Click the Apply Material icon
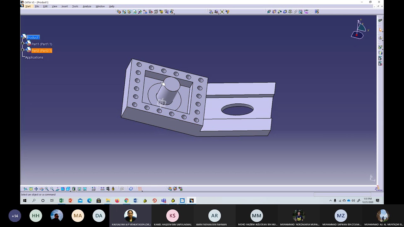Screen dimensions: 404x227 point(131,189)
